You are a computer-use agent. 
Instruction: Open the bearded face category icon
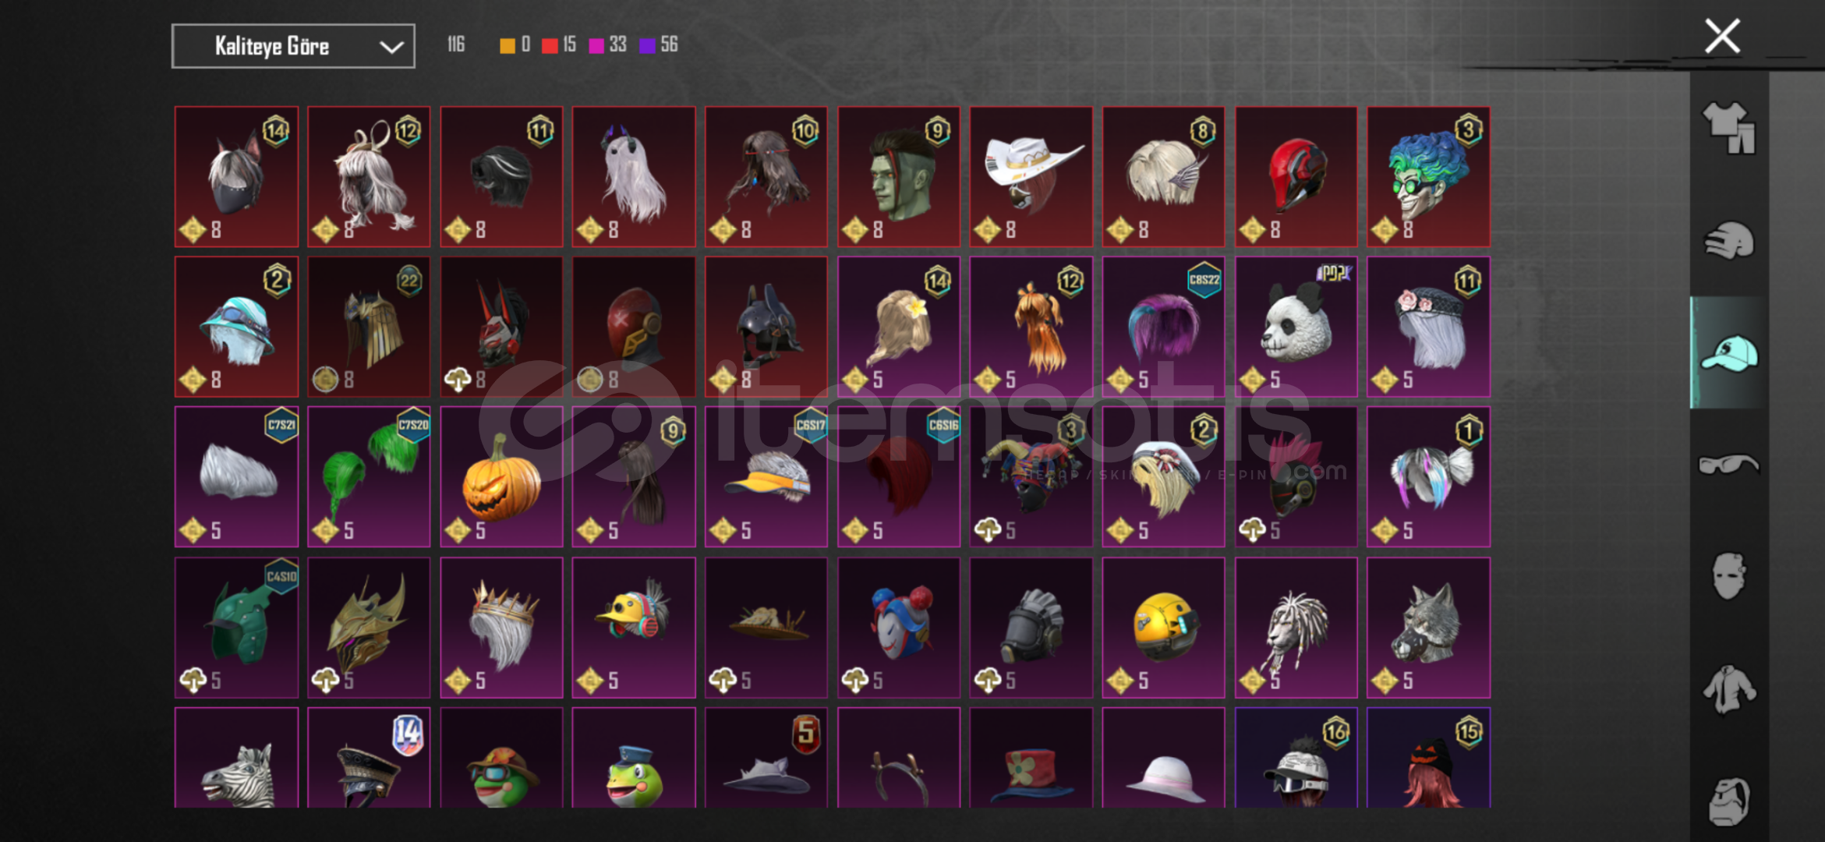(1728, 801)
